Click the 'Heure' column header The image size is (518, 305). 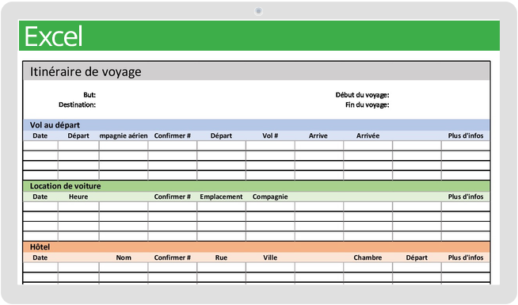click(x=78, y=196)
